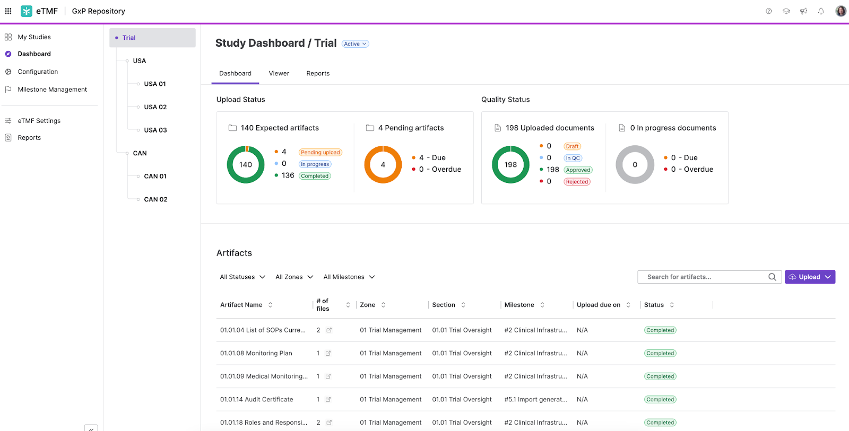
Task: Open the notifications bell icon
Action: 821,11
